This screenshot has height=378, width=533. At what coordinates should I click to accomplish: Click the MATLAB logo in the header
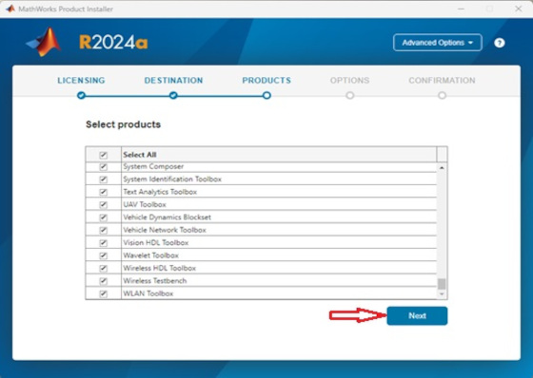click(44, 42)
